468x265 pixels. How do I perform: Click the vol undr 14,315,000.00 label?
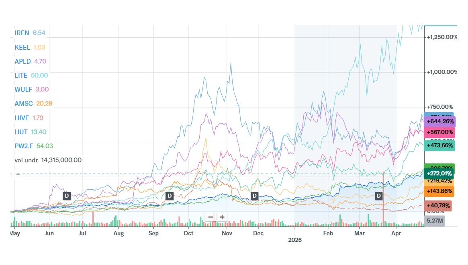(48, 160)
